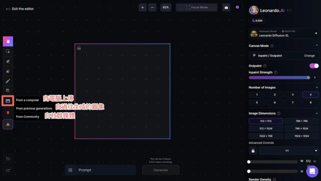The height and width of the screenshot is (181, 321).
Task: Select 8 as number of images
Action: point(310,102)
